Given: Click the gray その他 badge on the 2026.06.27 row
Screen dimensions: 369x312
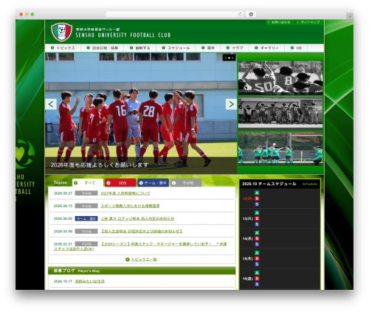Looking at the screenshot, I should pos(86,193).
